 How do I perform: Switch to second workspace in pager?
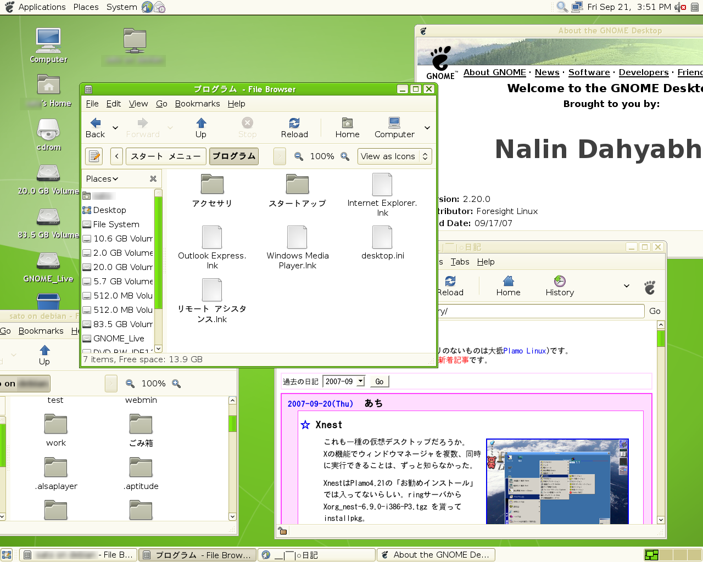click(x=665, y=555)
